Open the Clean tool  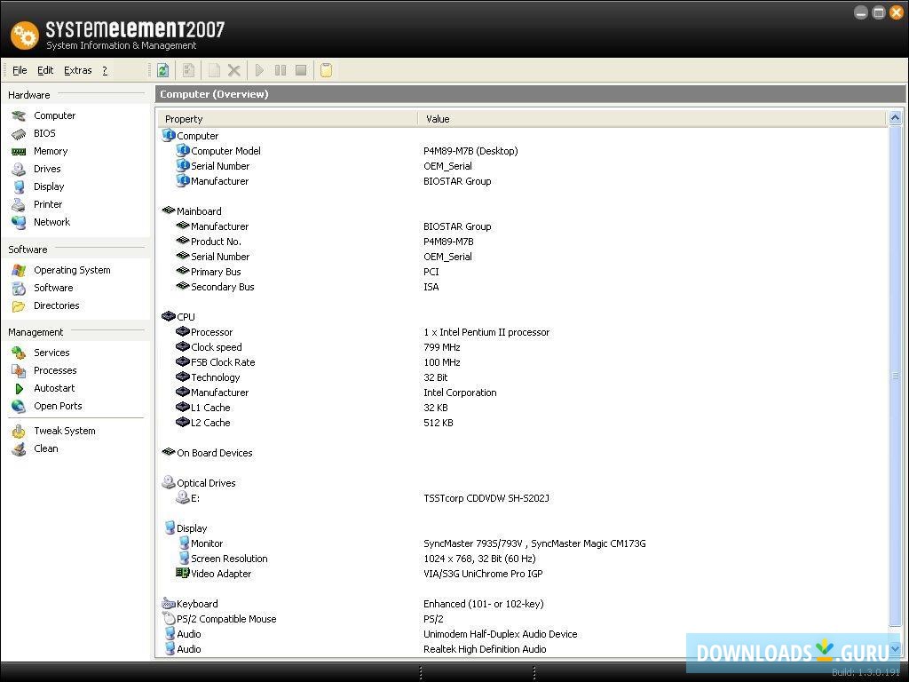point(46,448)
